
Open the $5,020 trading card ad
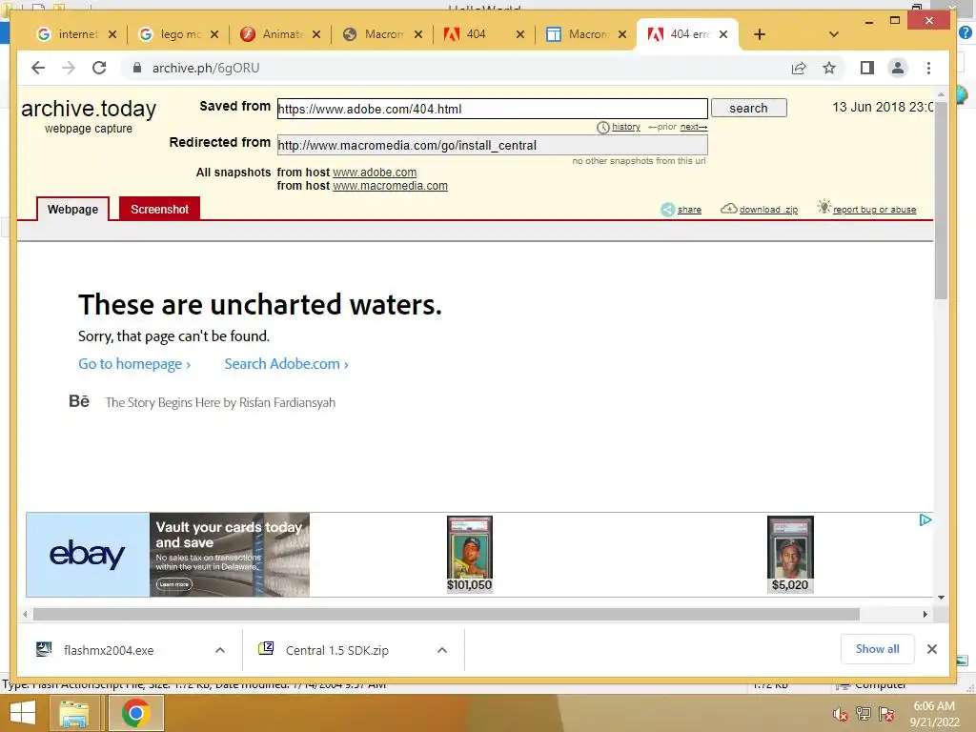tap(790, 554)
